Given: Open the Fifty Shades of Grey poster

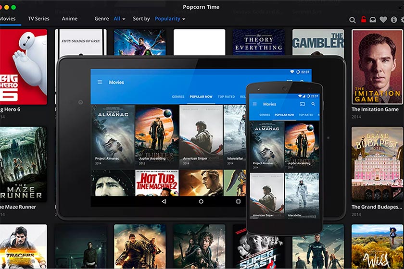Looking at the screenshot, I should tap(81, 42).
